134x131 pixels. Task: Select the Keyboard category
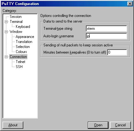click(x=23, y=27)
